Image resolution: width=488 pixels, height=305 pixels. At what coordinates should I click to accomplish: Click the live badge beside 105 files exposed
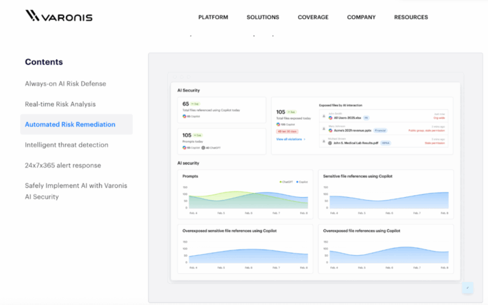292,112
